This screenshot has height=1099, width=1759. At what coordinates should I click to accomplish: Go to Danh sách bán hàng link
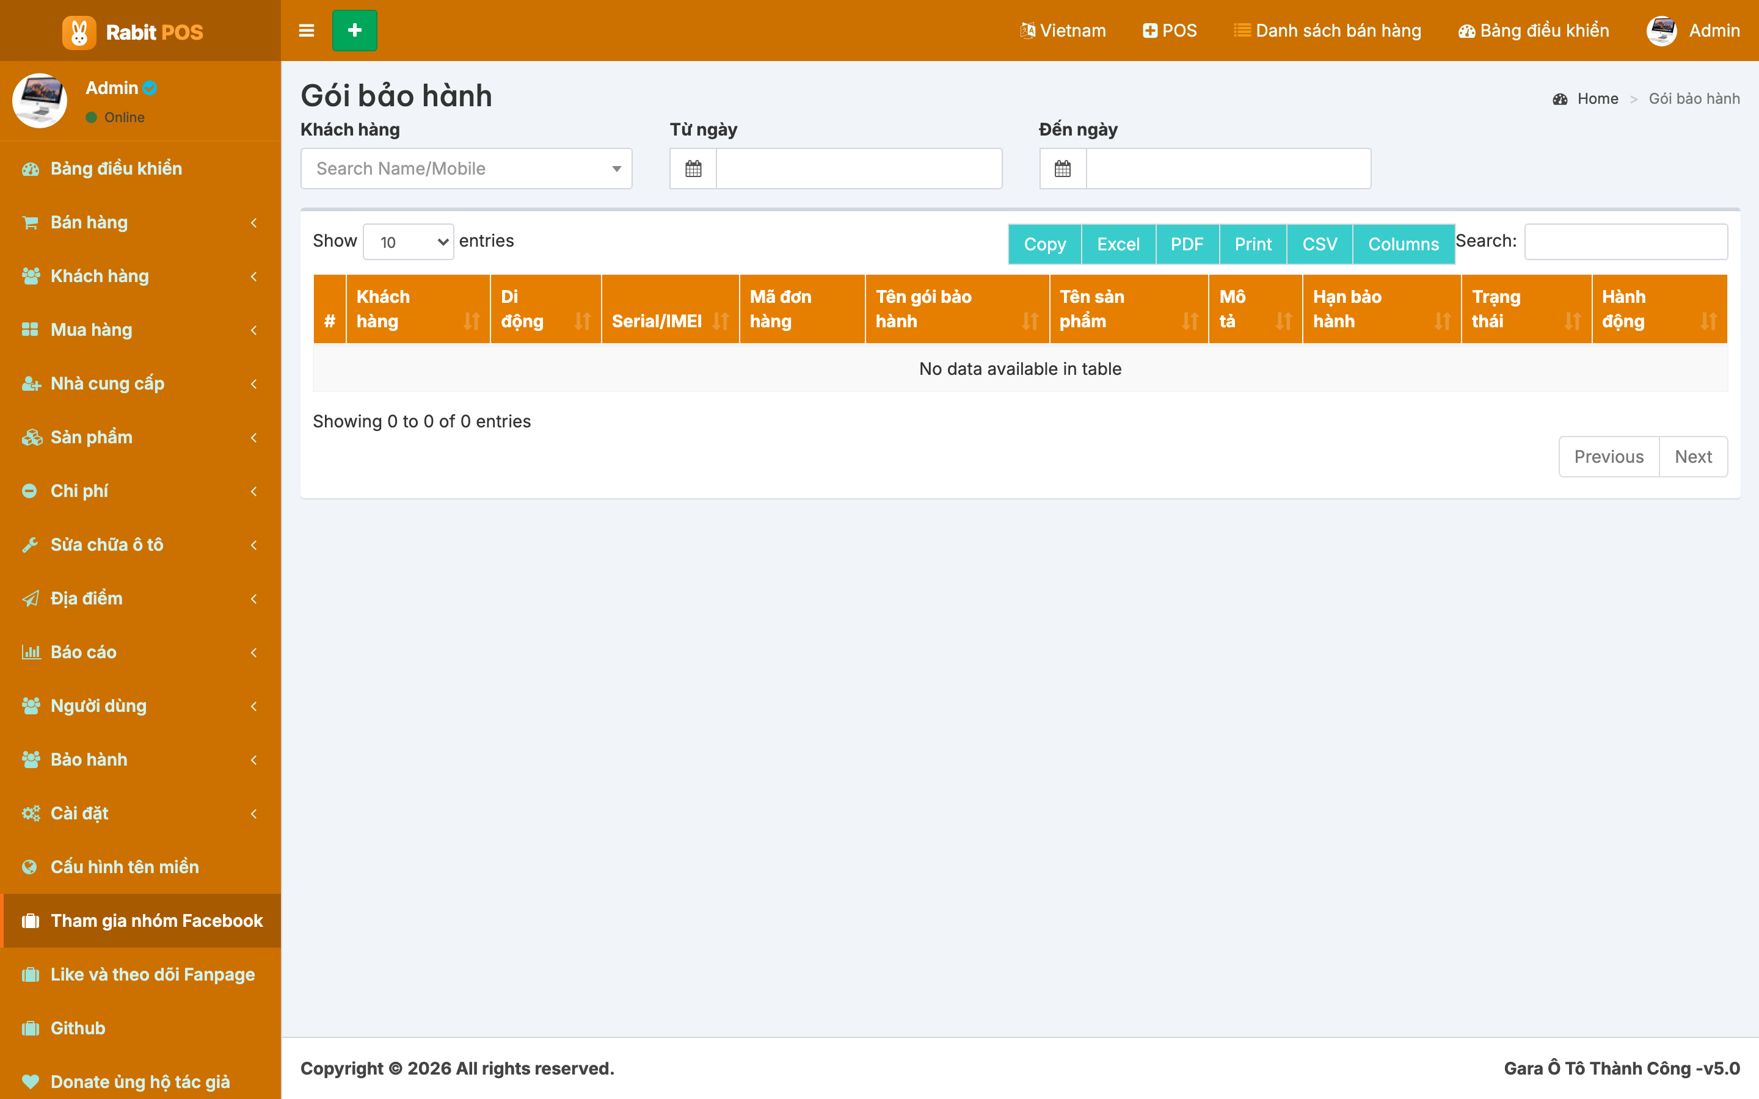tap(1327, 31)
